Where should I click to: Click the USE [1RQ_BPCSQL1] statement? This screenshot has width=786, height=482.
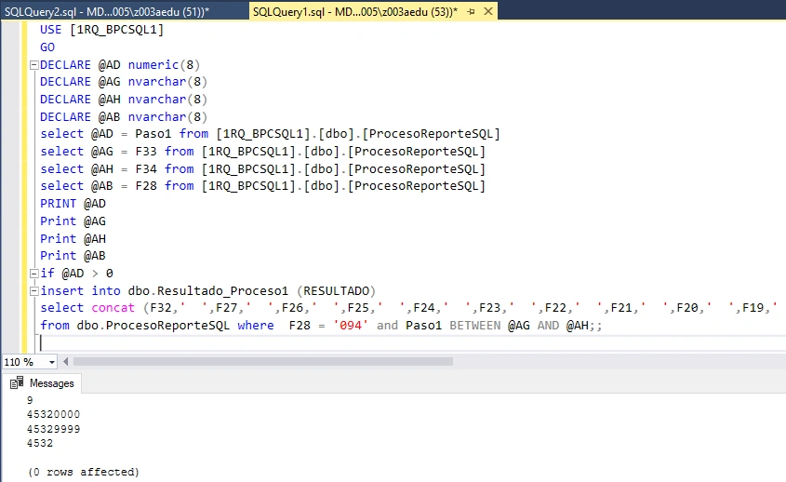[101, 30]
